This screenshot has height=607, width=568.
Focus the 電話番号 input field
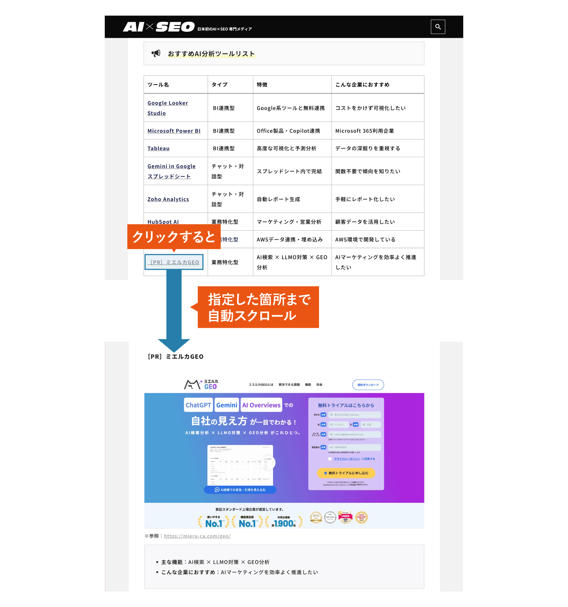(354, 447)
